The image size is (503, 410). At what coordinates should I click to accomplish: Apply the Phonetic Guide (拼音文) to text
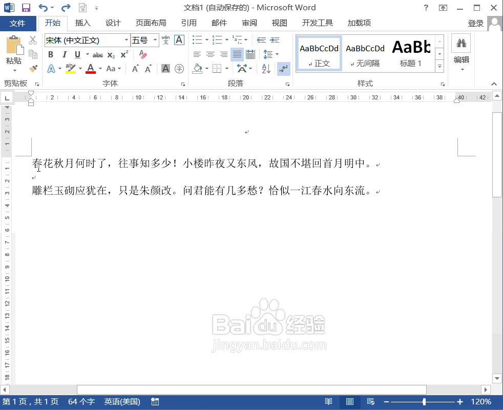pos(165,39)
